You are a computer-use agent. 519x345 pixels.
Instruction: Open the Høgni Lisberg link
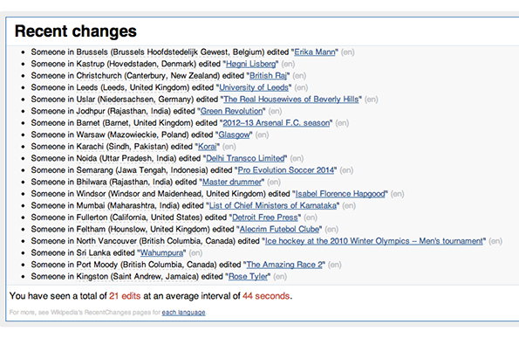pyautogui.click(x=250, y=64)
